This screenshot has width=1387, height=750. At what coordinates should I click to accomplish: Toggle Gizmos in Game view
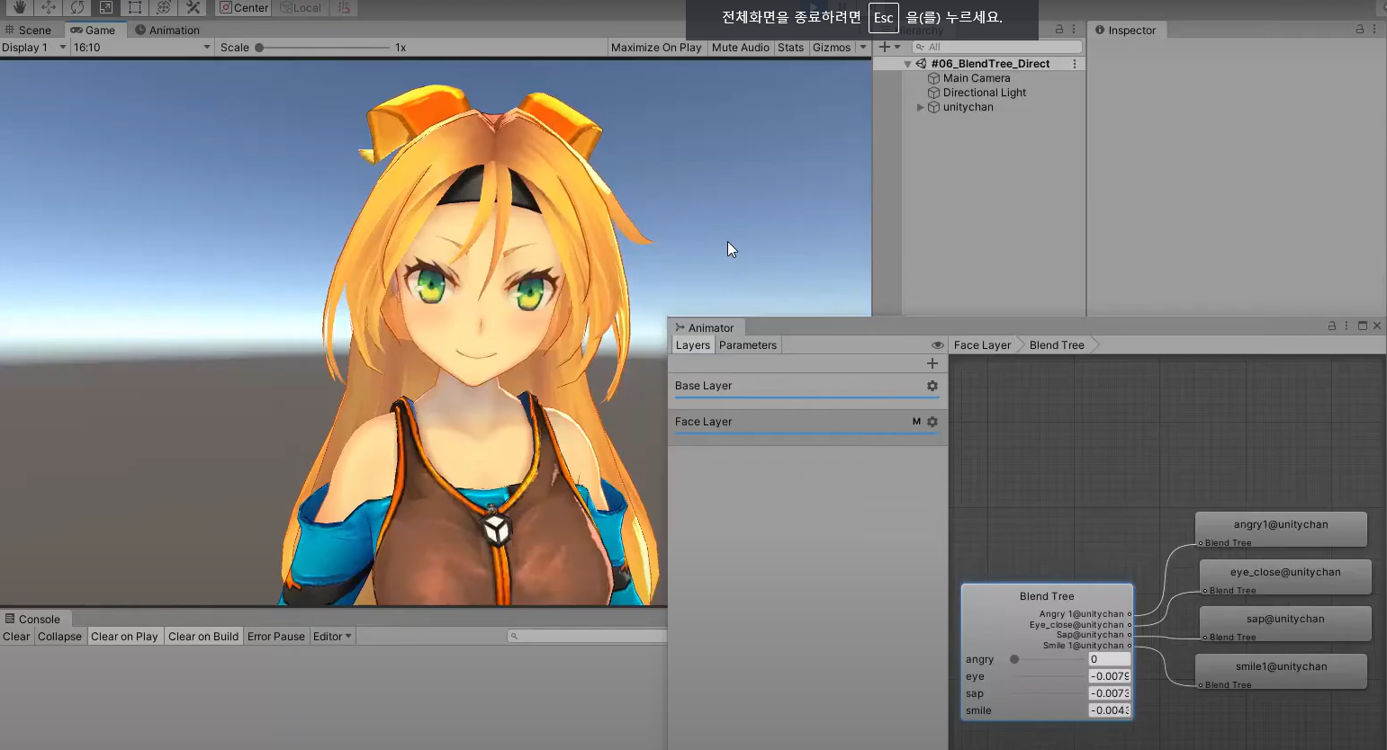[x=832, y=47]
